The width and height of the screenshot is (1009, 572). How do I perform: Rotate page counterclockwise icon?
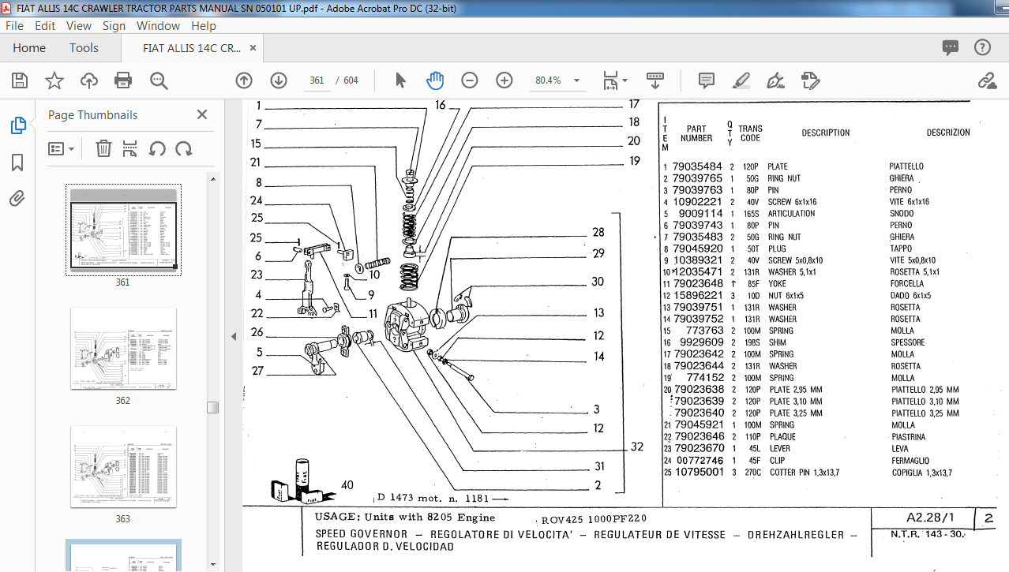coord(157,148)
